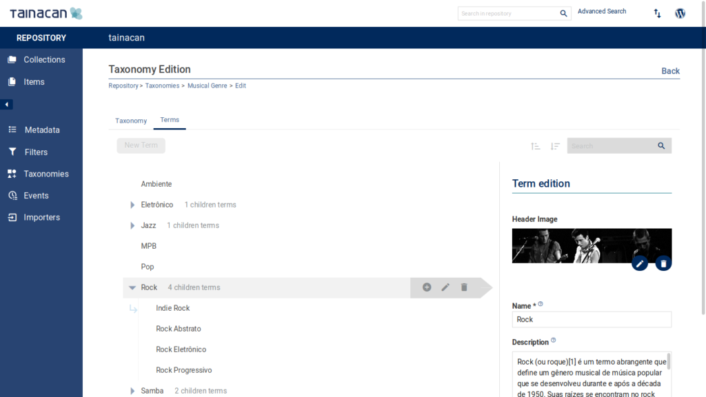Open the Collections section in the sidebar
This screenshot has width=706, height=397.
point(43,59)
